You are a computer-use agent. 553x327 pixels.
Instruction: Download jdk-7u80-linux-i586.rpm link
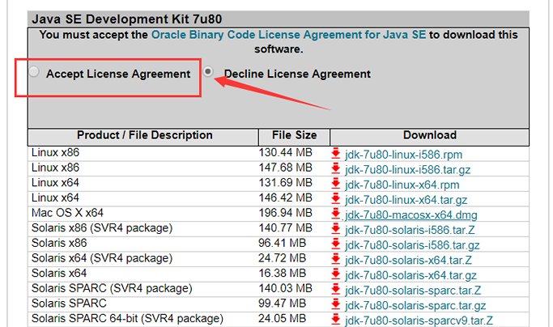pos(403,155)
